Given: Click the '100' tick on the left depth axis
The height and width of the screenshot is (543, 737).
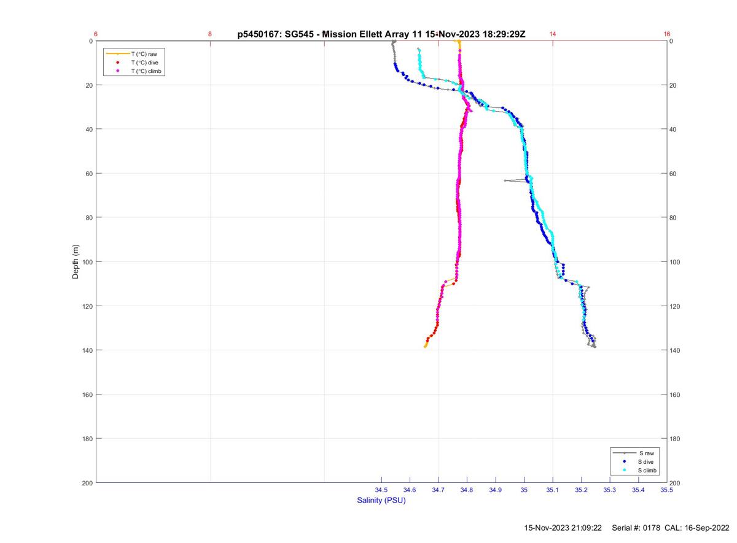Looking at the screenshot, I should coord(87,262).
